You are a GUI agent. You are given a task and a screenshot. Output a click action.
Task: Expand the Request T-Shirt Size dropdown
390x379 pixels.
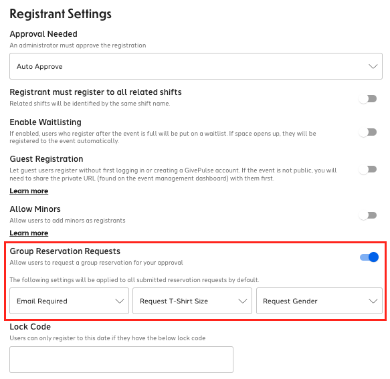pyautogui.click(x=192, y=301)
